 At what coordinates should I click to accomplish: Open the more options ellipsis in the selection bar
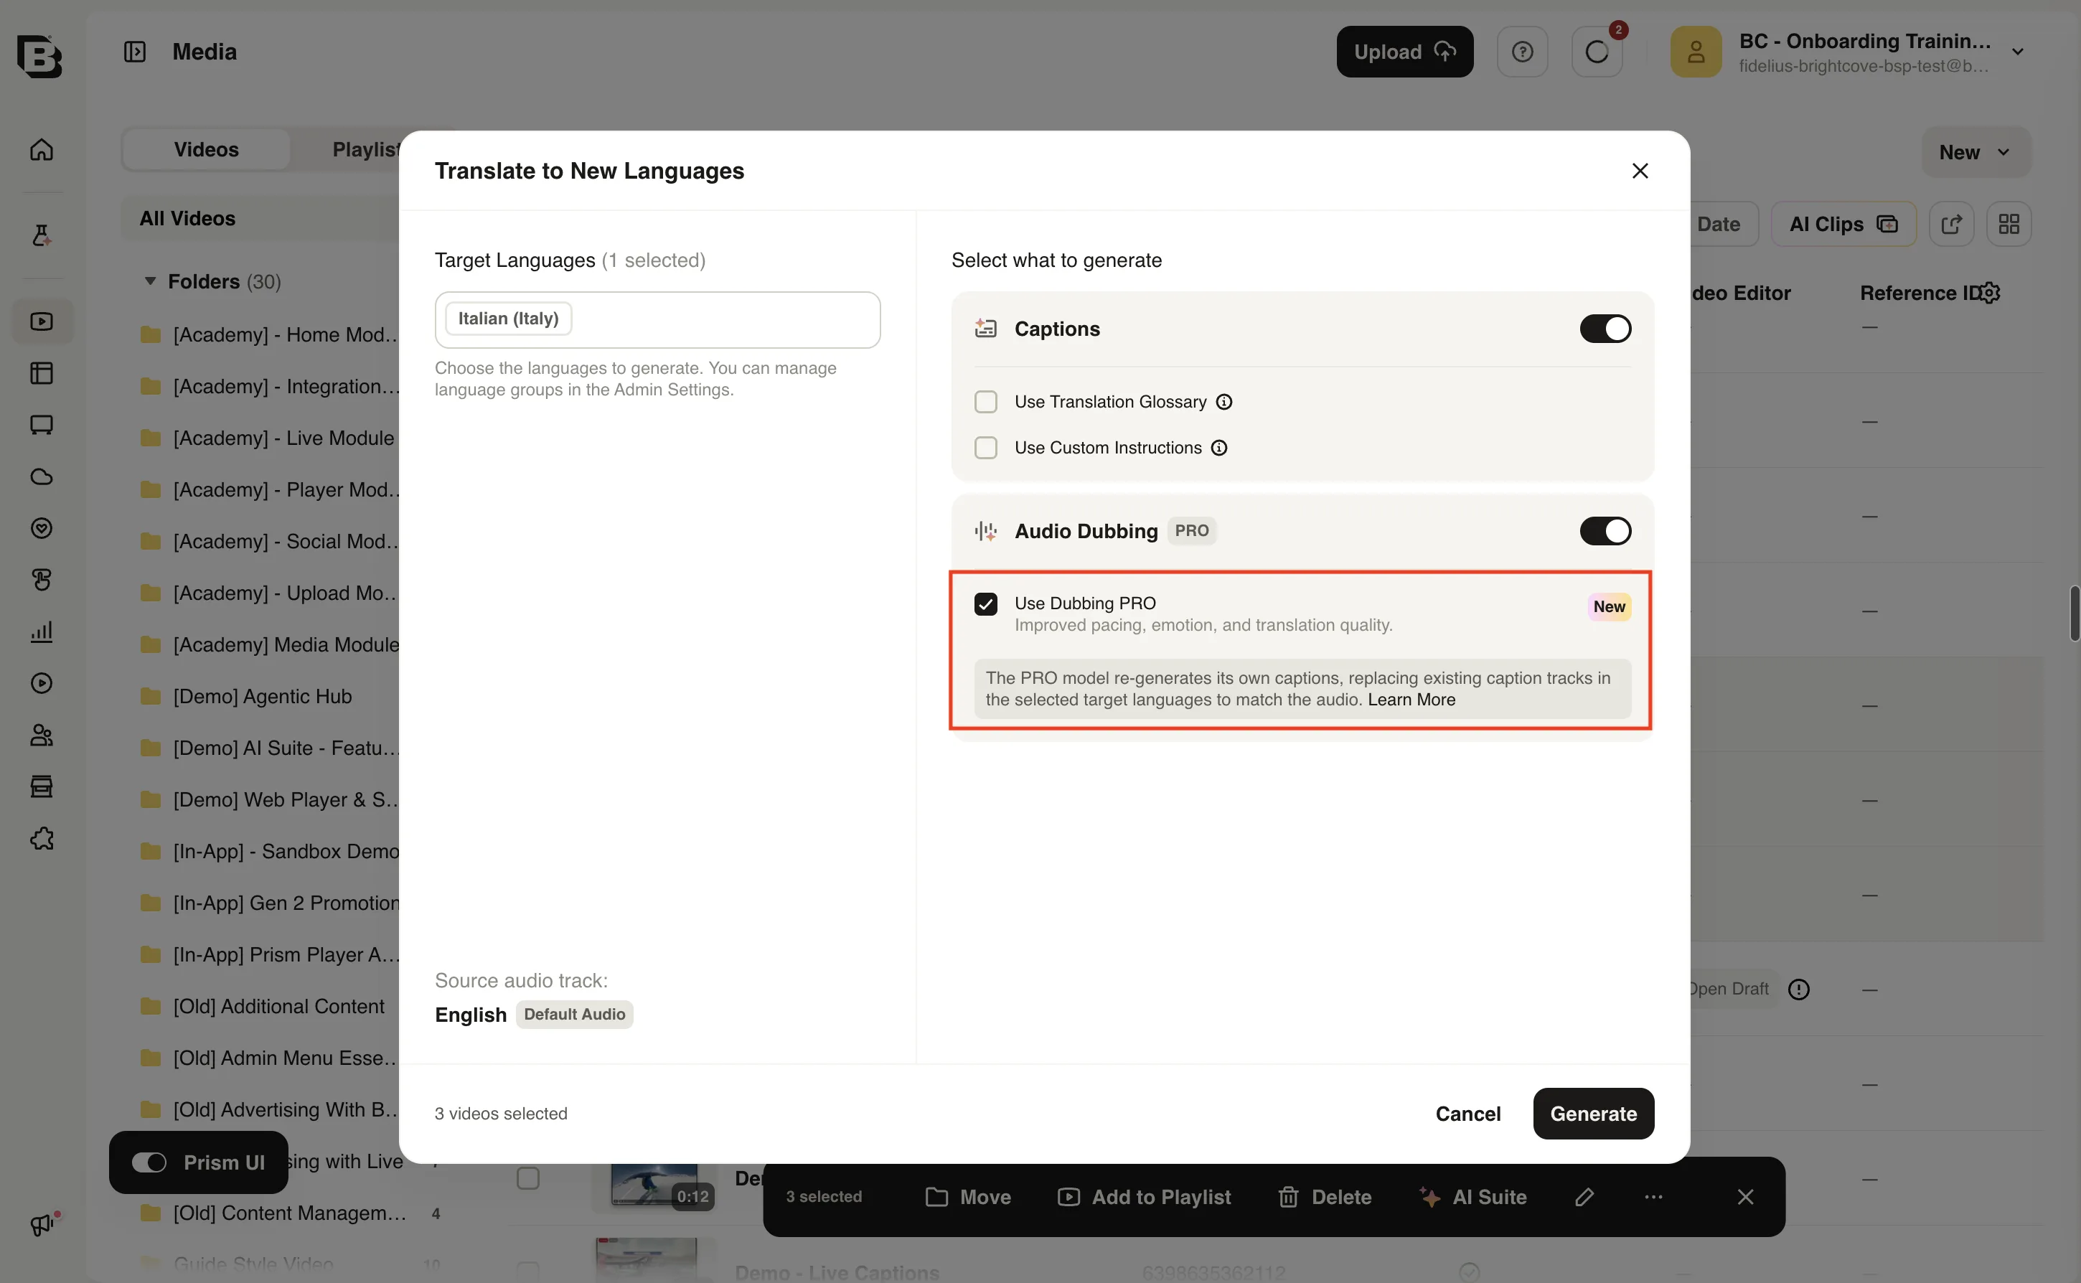pyautogui.click(x=1653, y=1196)
